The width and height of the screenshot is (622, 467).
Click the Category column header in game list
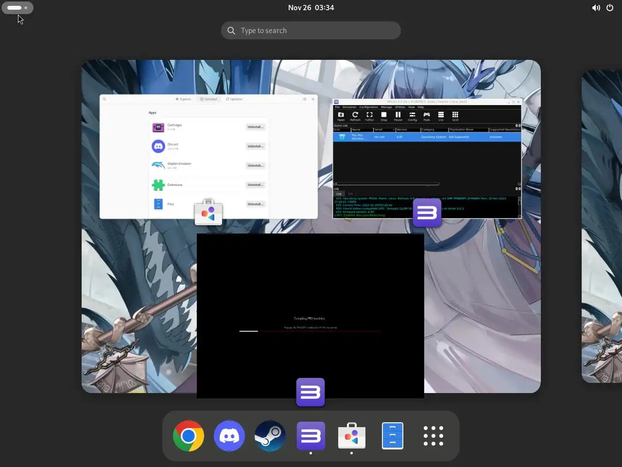coord(434,130)
